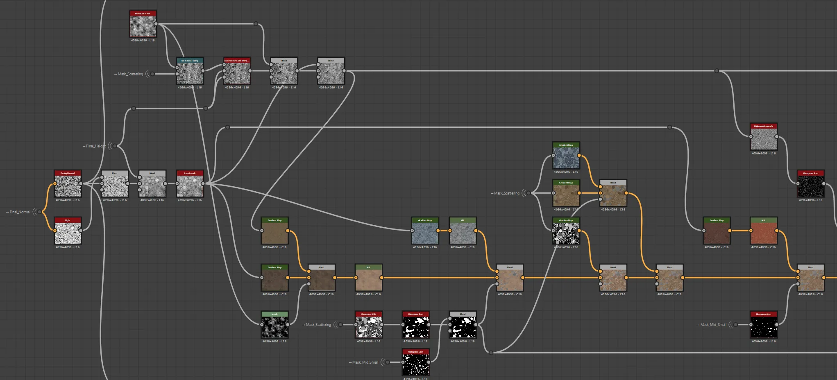
Task: Select the Non-Uniform Dir Warp node
Action: point(237,71)
